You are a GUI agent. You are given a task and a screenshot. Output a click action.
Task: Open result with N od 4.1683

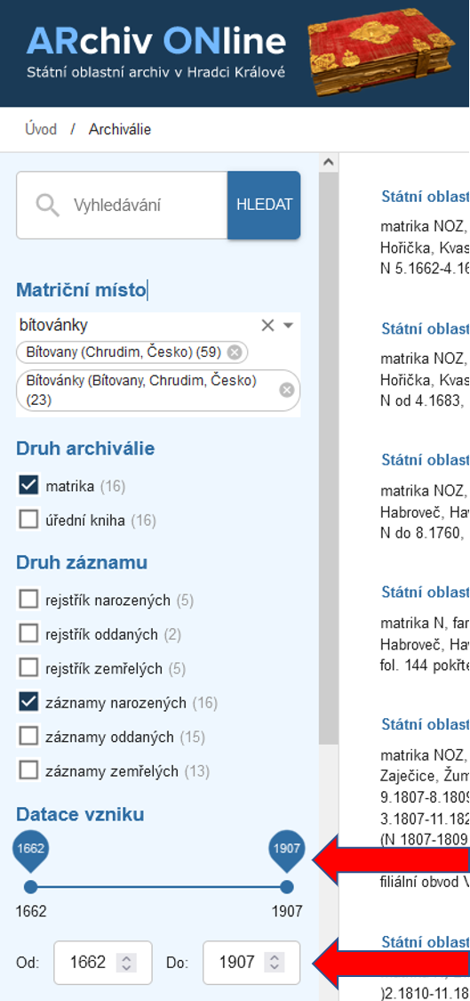(x=425, y=328)
